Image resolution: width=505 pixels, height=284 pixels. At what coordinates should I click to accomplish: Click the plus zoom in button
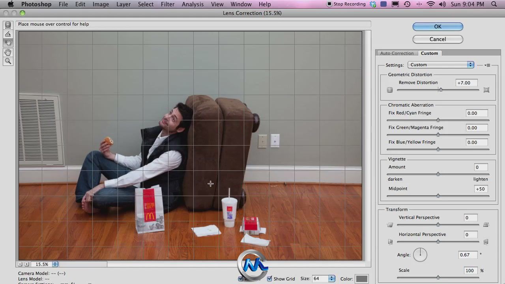26,264
